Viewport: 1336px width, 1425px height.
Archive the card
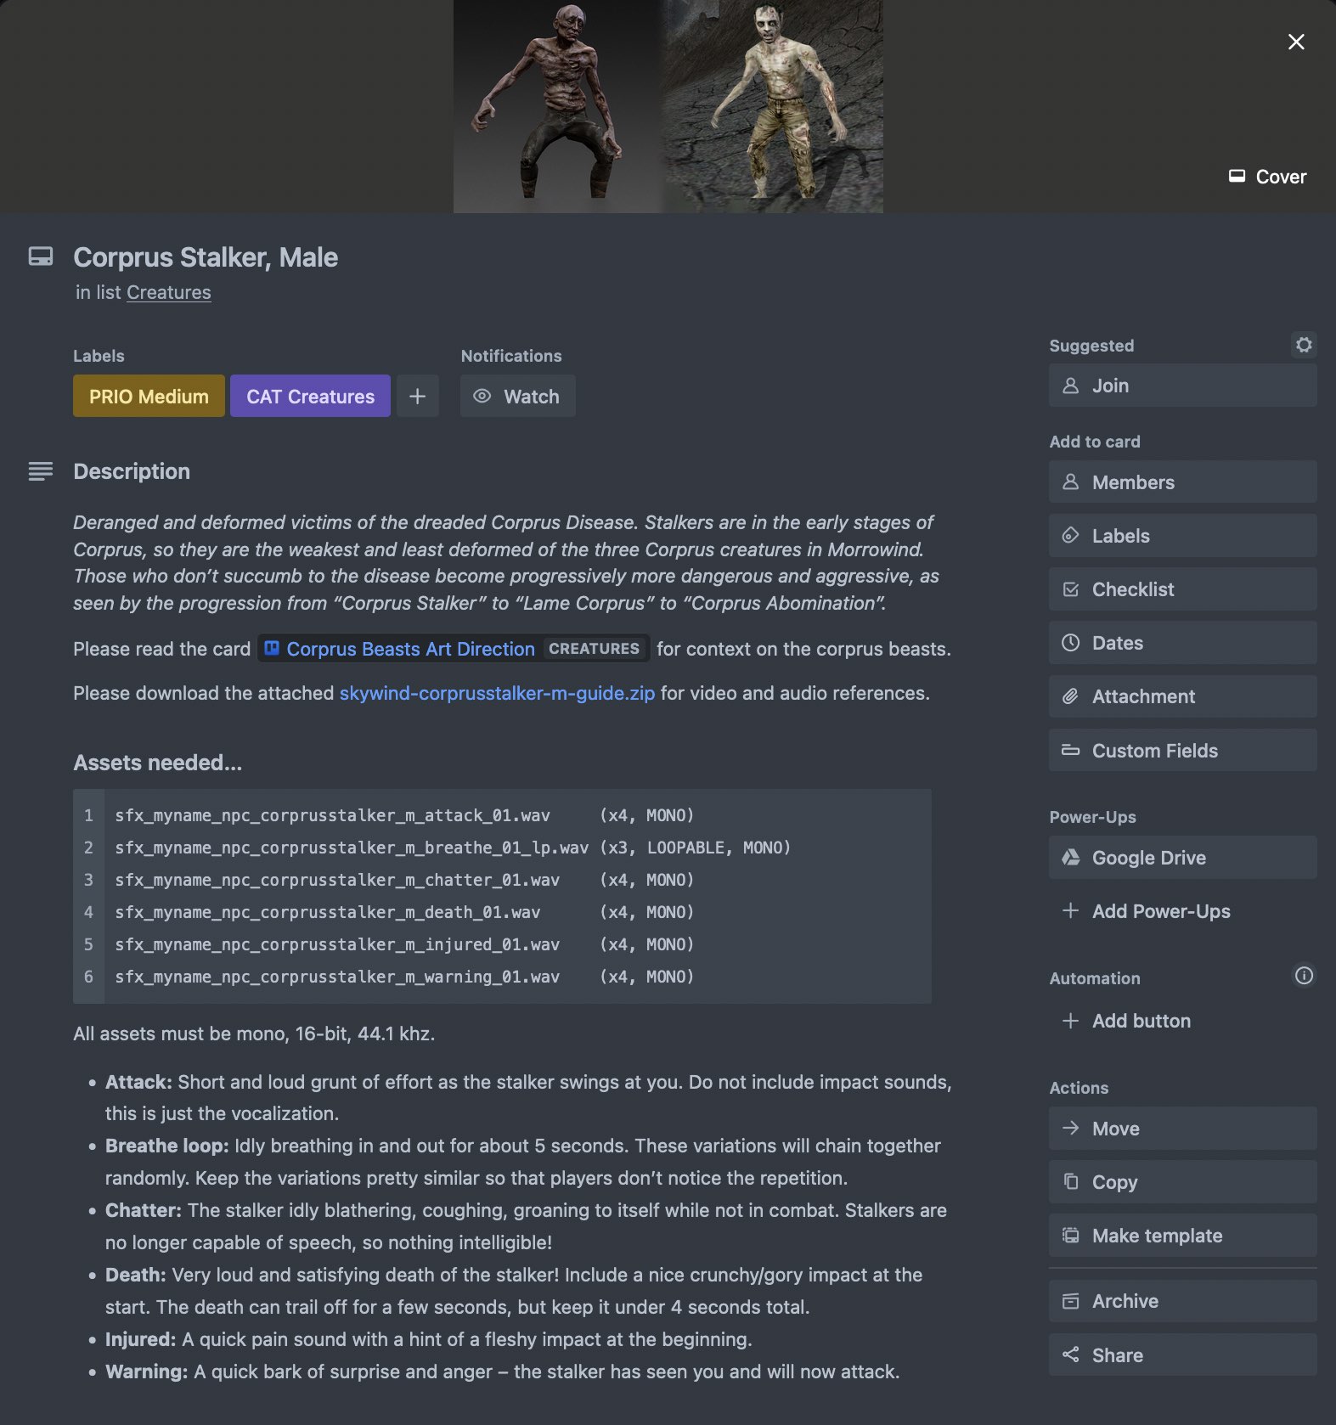[1182, 1301]
